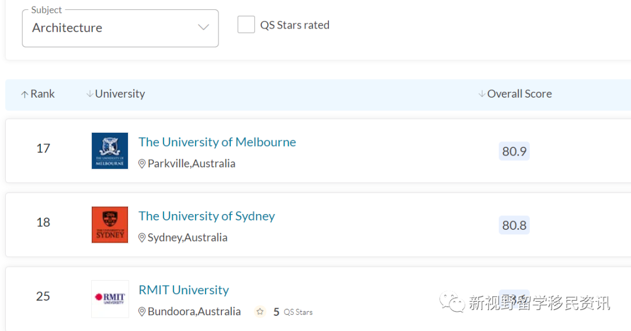This screenshot has height=331, width=631.
Task: Click the QS Stars star icon for RMIT
Action: click(260, 312)
